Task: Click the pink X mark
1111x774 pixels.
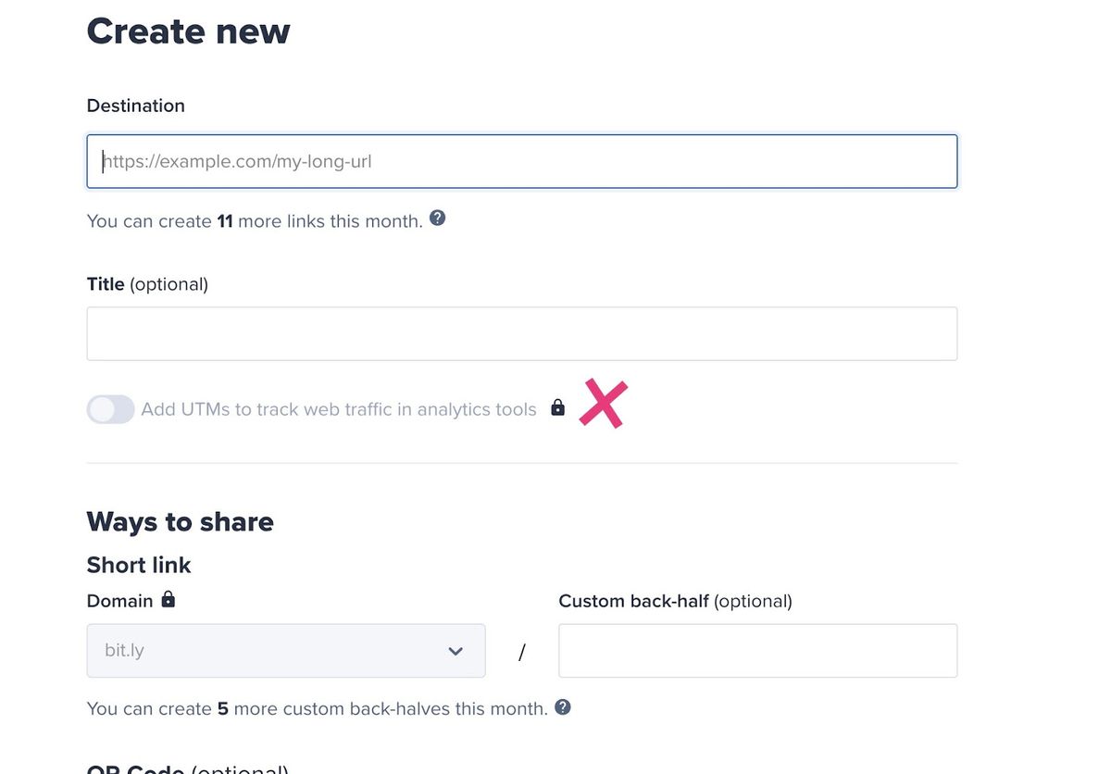Action: point(603,405)
